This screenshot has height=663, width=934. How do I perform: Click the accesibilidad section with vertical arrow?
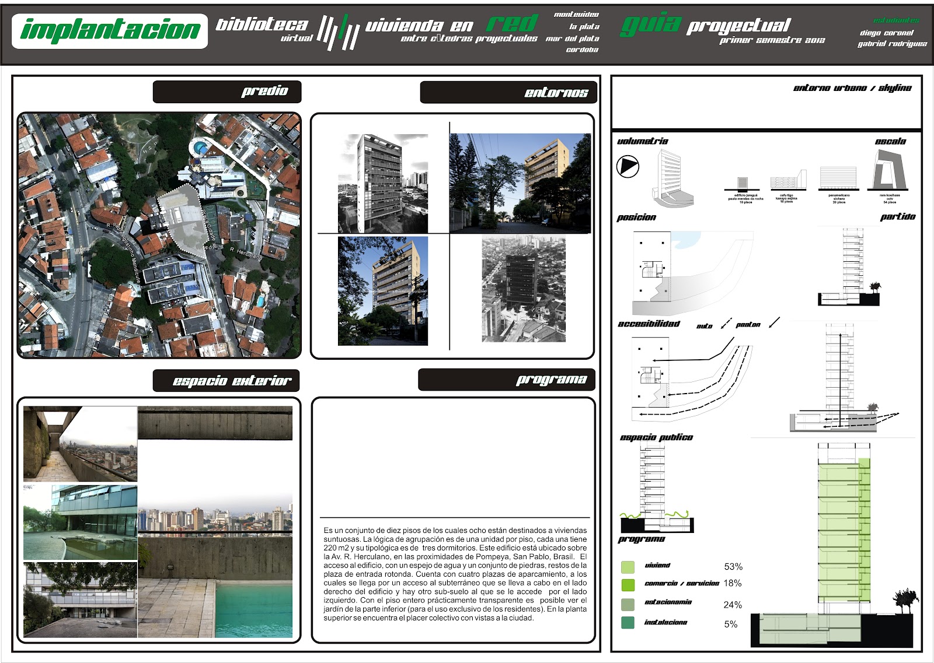[x=844, y=378]
